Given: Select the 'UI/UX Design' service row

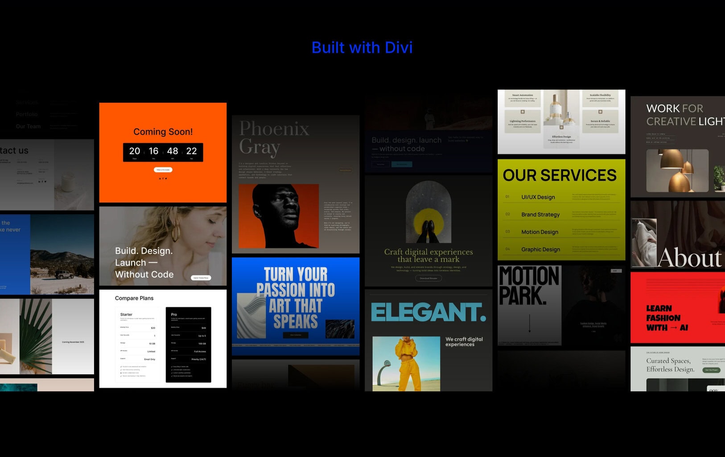Looking at the screenshot, I should pos(561,197).
